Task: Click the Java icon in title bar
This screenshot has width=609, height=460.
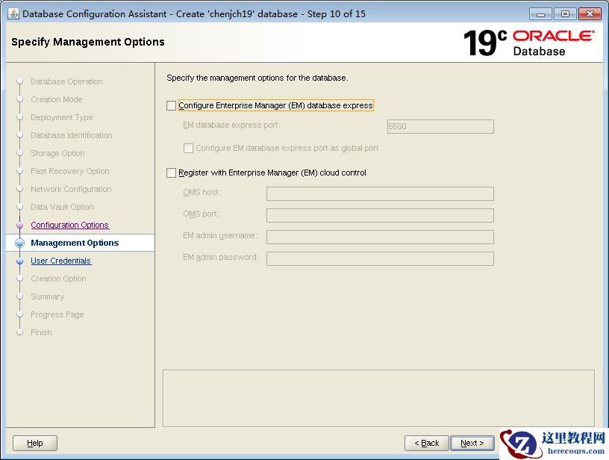Action: pos(13,13)
